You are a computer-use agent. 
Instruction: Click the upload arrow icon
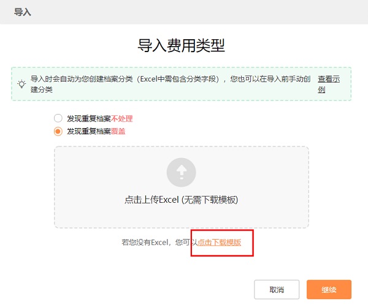pyautogui.click(x=182, y=173)
